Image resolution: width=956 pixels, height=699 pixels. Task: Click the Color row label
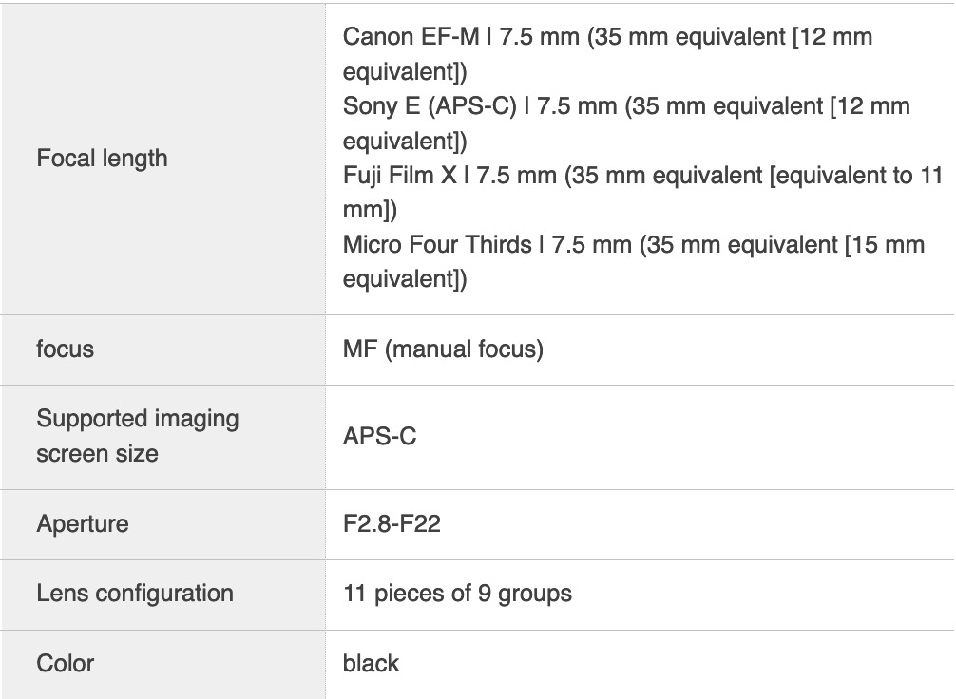pyautogui.click(x=66, y=664)
